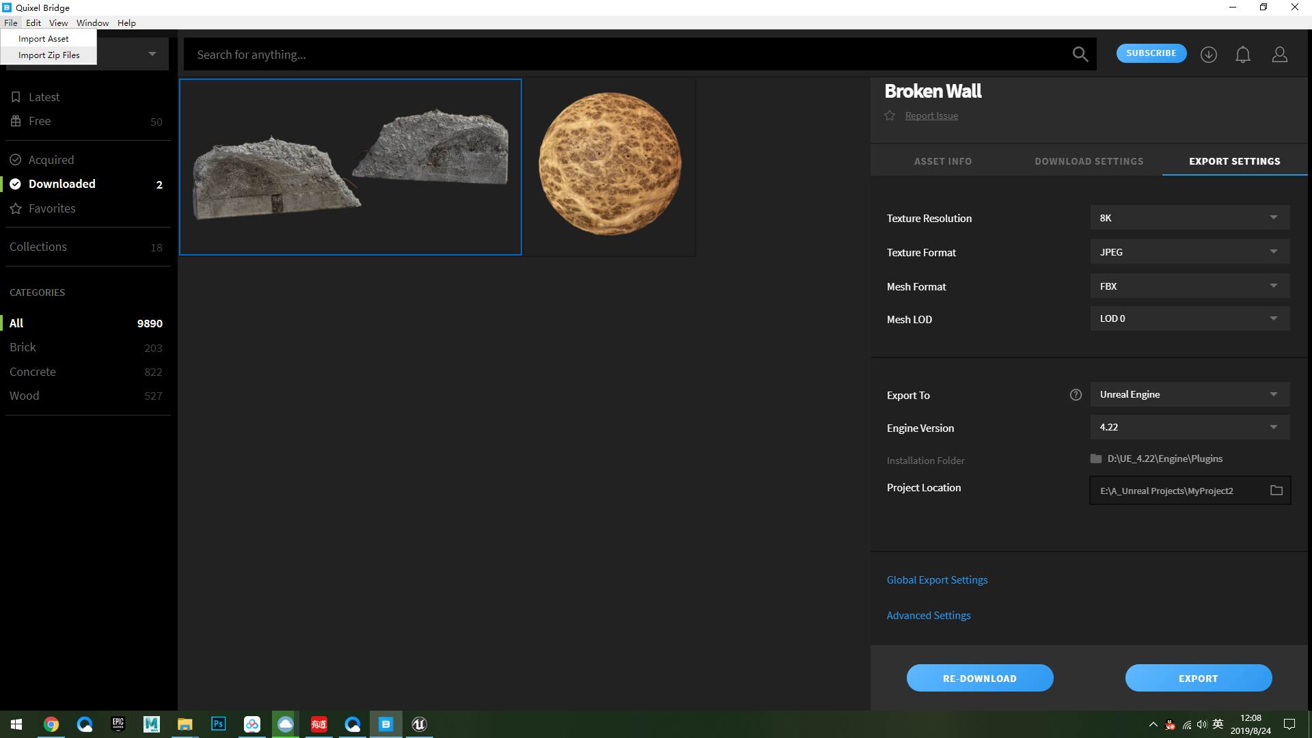This screenshot has width=1312, height=738.
Task: Switch to the Download Settings tab
Action: 1089,161
